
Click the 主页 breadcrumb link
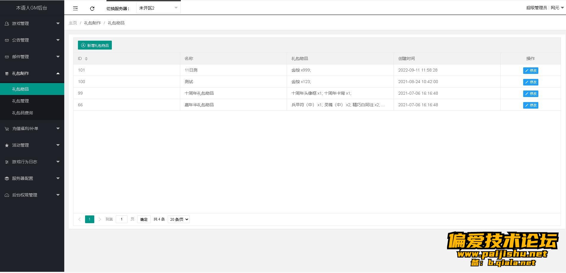[x=73, y=23]
